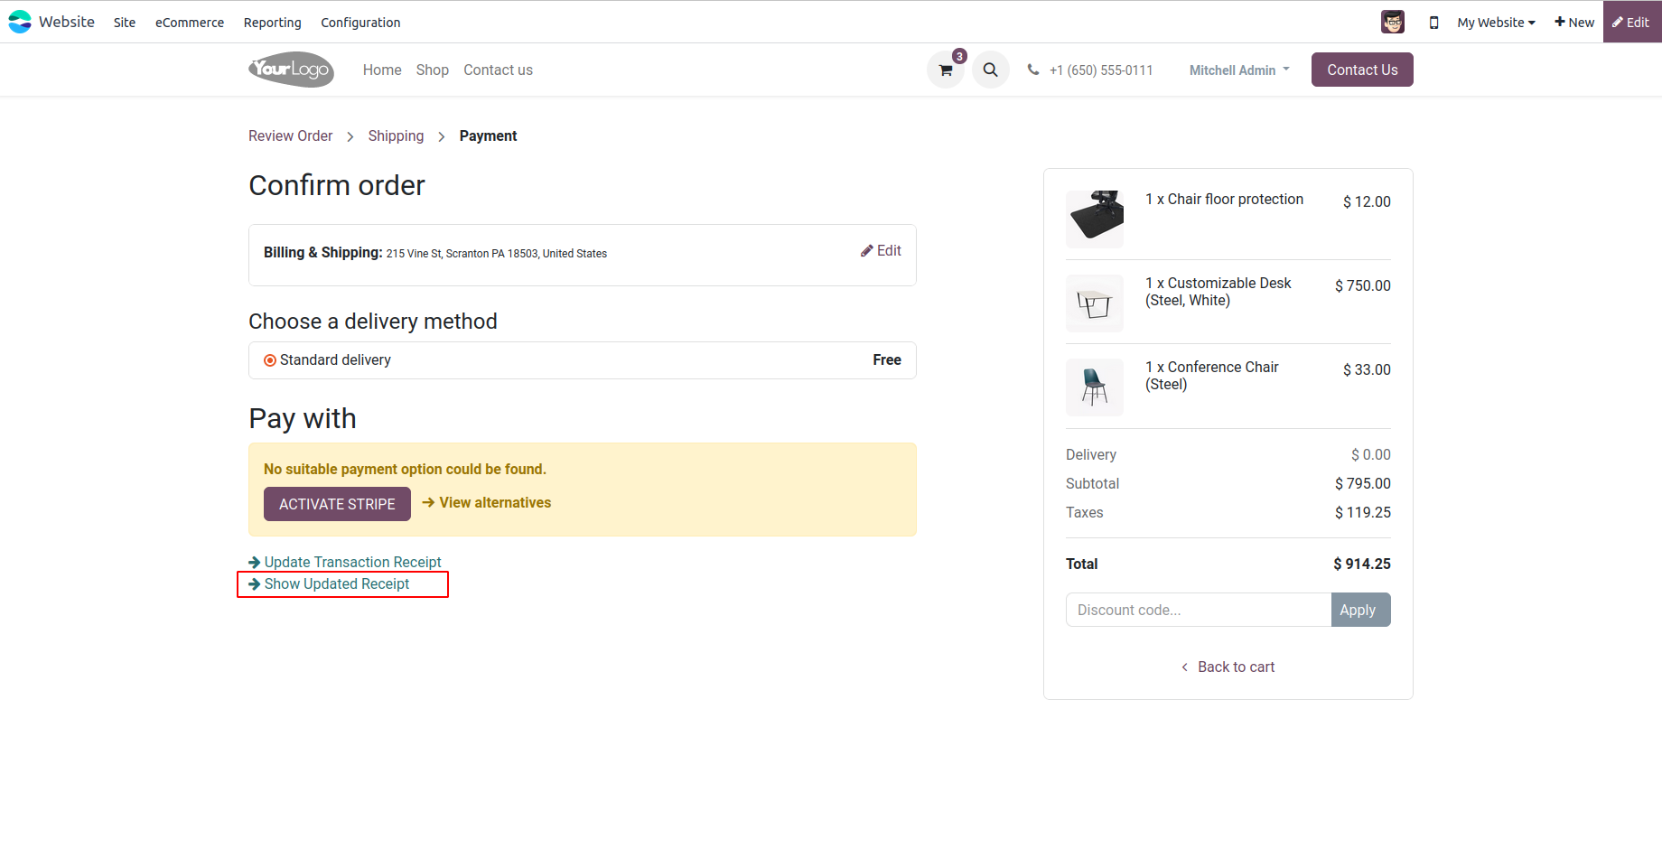Open the My Website switcher dropdown

(1496, 23)
